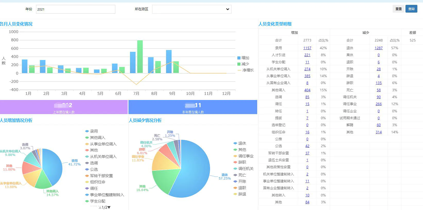Toggle 选调 legend in increase pie
Image resolution: width=423 pixels, height=210 pixels.
[91, 163]
